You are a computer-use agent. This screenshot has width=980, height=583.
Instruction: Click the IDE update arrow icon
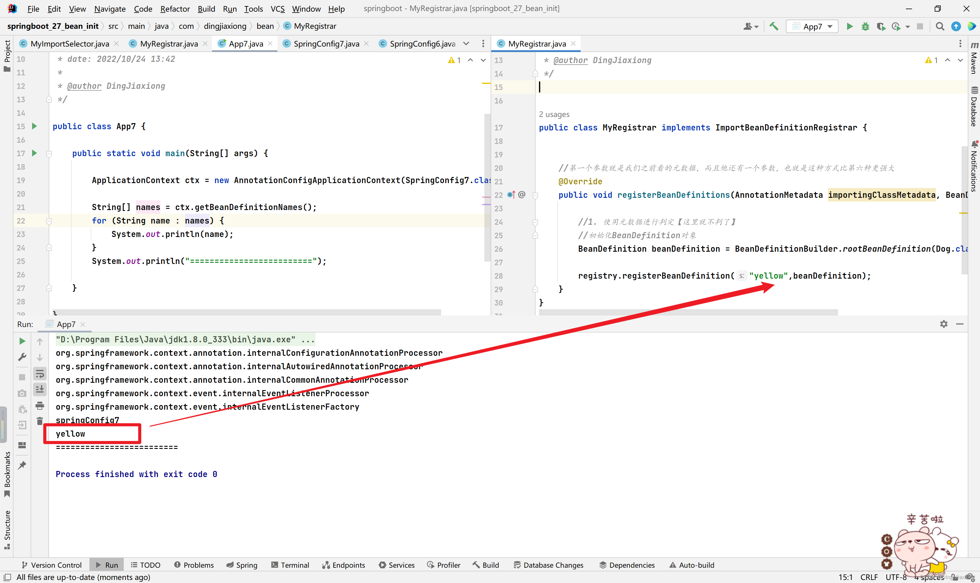click(956, 26)
